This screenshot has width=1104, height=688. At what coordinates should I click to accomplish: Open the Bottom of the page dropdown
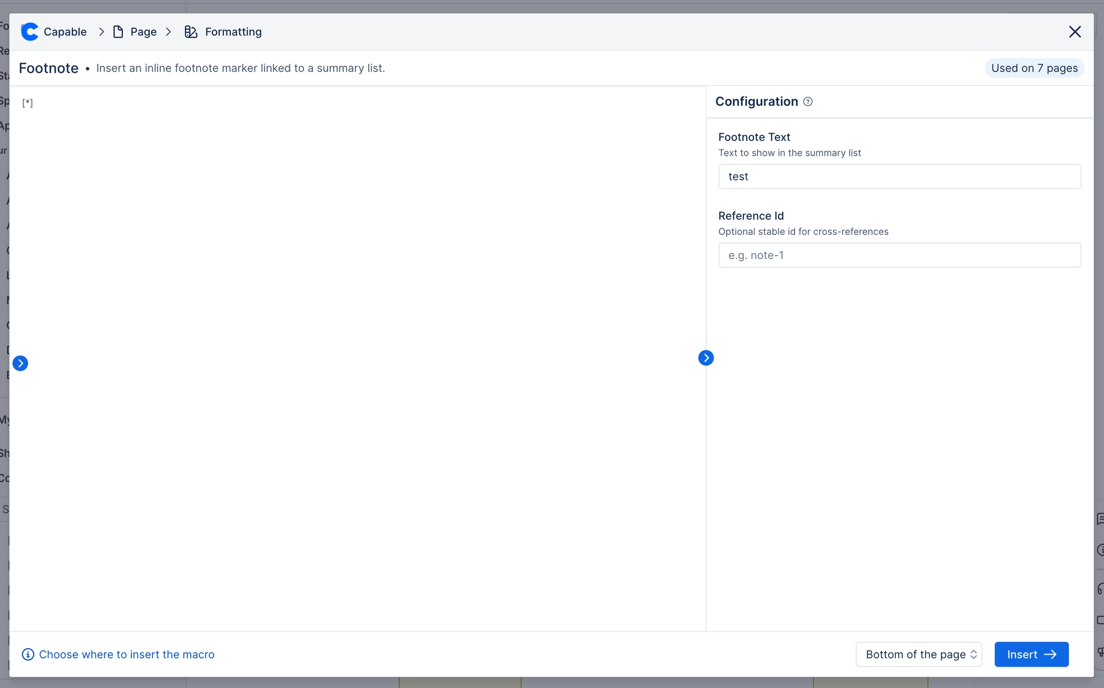tap(919, 654)
